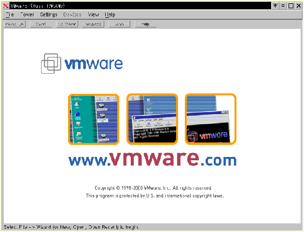Open the File menu
This screenshot has width=304, height=232.
tap(10, 15)
